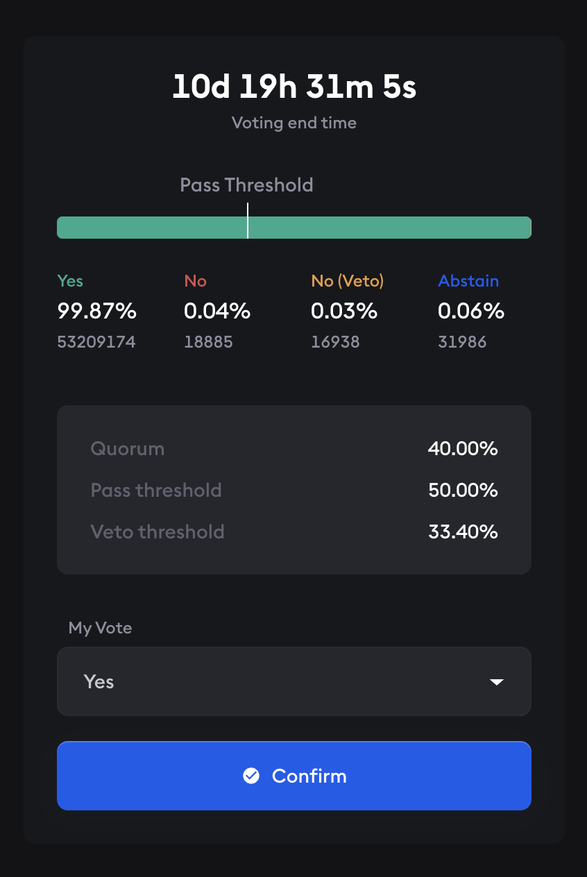Image resolution: width=587 pixels, height=877 pixels.
Task: Click the 33.40% veto threshold value
Action: tap(463, 532)
